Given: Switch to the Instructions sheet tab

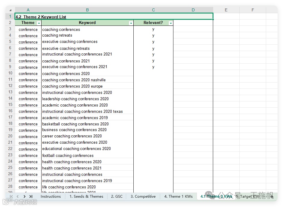Looking at the screenshot, I should click(x=51, y=196).
